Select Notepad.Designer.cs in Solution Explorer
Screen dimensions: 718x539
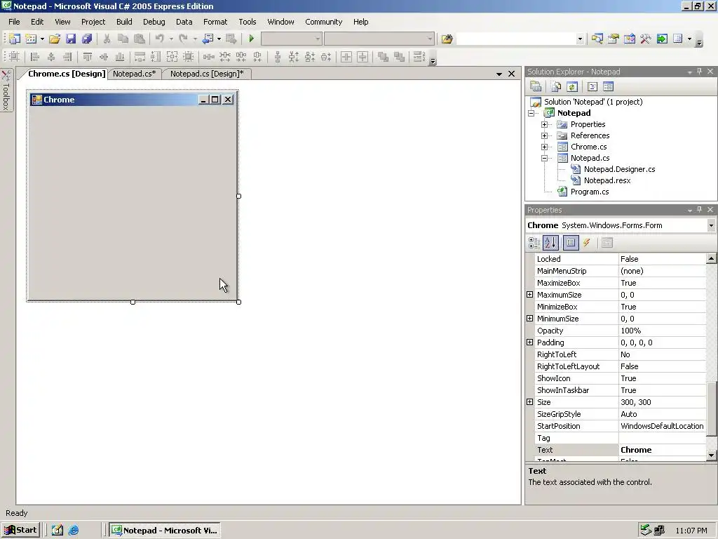point(619,169)
